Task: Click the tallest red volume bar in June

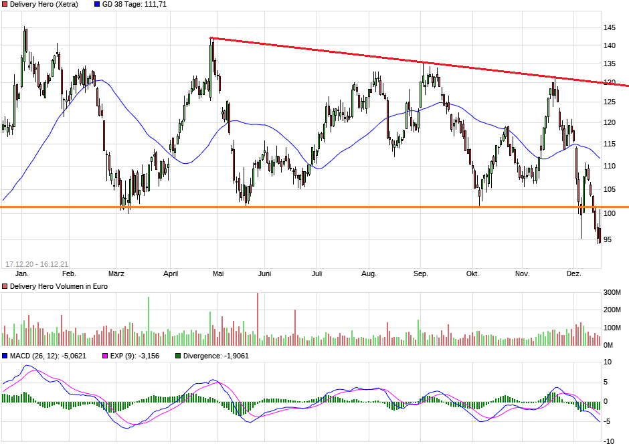Action: (x=258, y=319)
